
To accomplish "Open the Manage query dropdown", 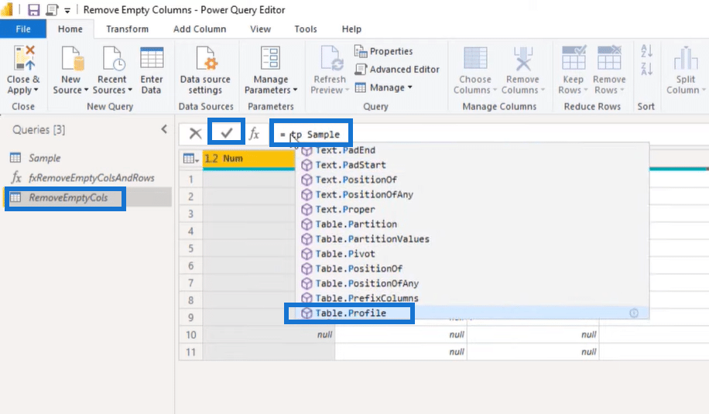I will pos(384,87).
